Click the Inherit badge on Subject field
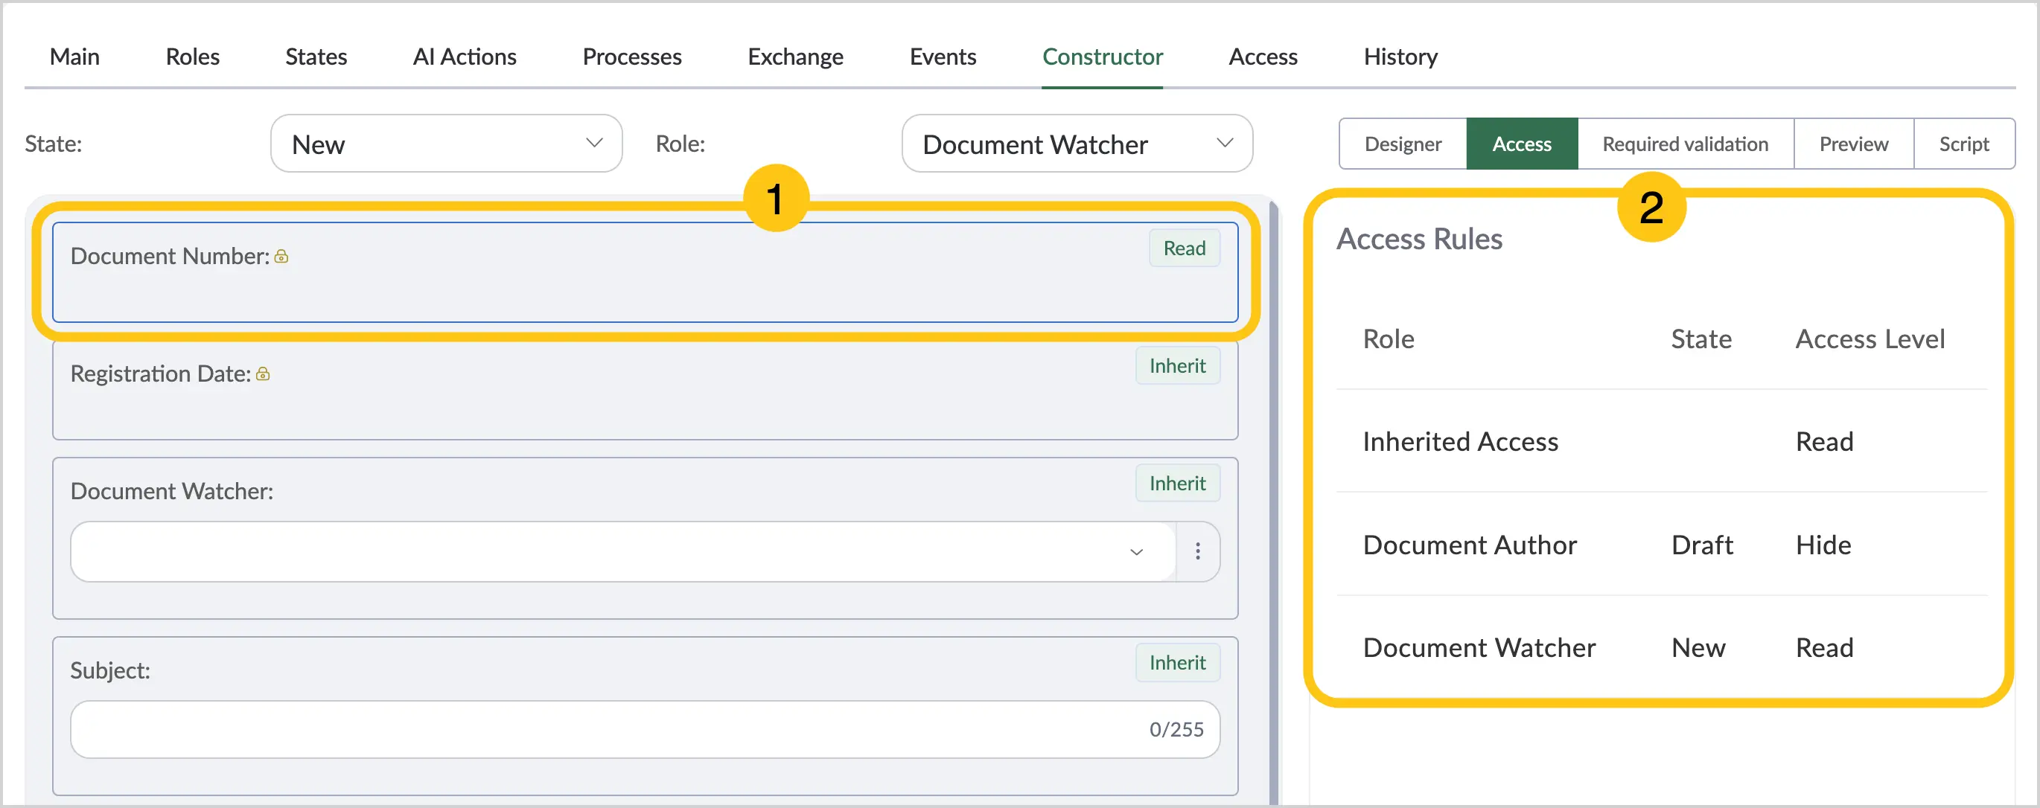 point(1178,662)
